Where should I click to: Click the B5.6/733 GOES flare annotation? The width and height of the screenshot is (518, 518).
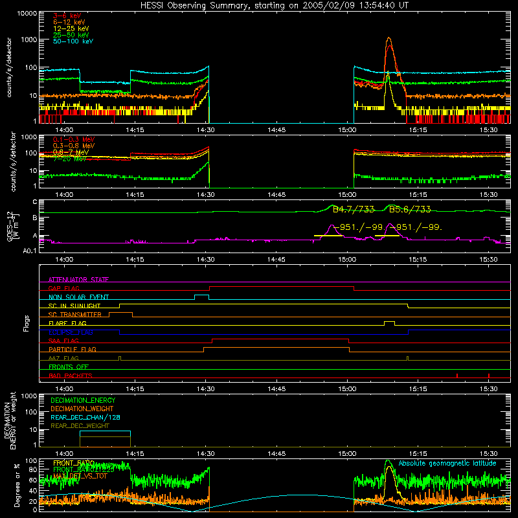tap(410, 209)
